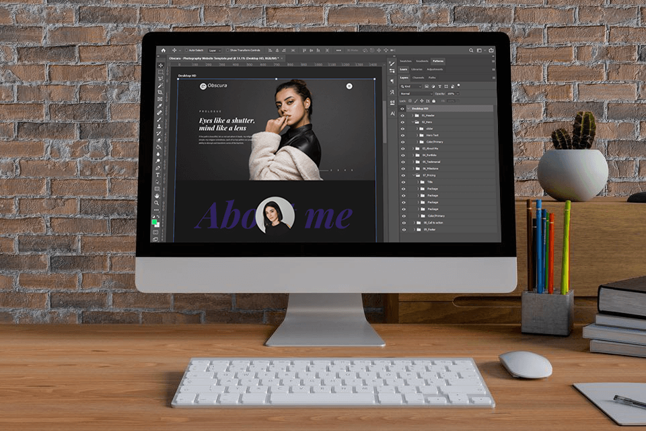Filter layers for pixel layers icon
Viewport: 646px width, 431px height.
click(x=427, y=86)
